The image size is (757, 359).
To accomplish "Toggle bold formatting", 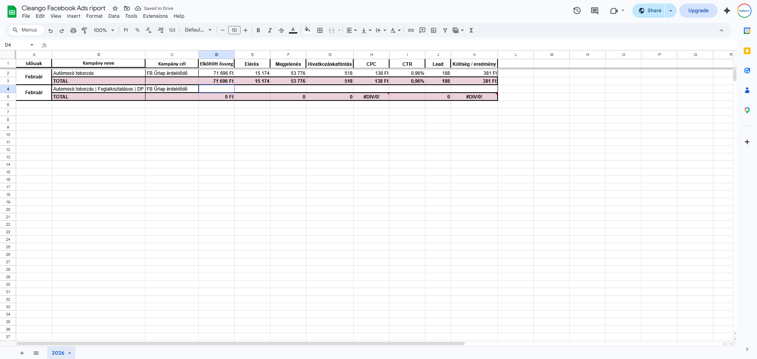I will coord(258,30).
